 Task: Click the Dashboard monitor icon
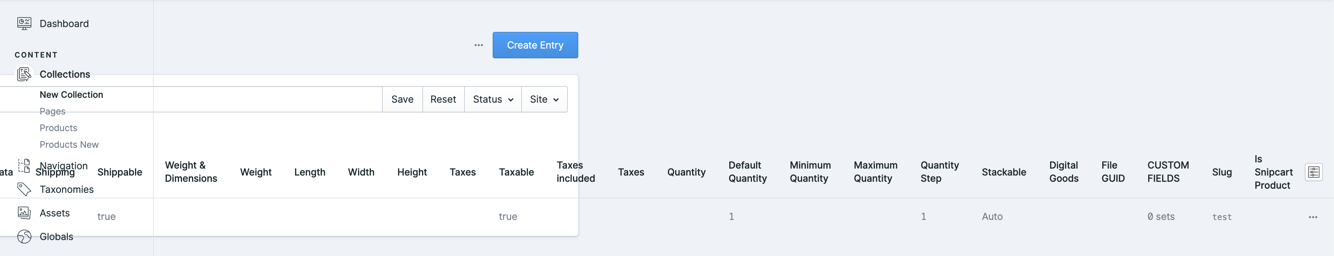tap(24, 23)
